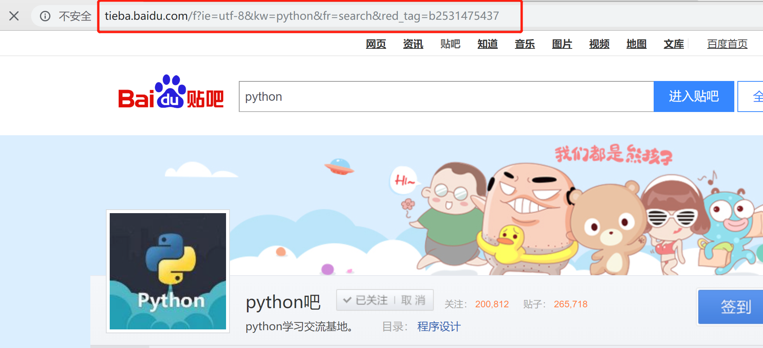Open the 音乐 navigation link
Viewport: 763px width, 348px height.
525,44
